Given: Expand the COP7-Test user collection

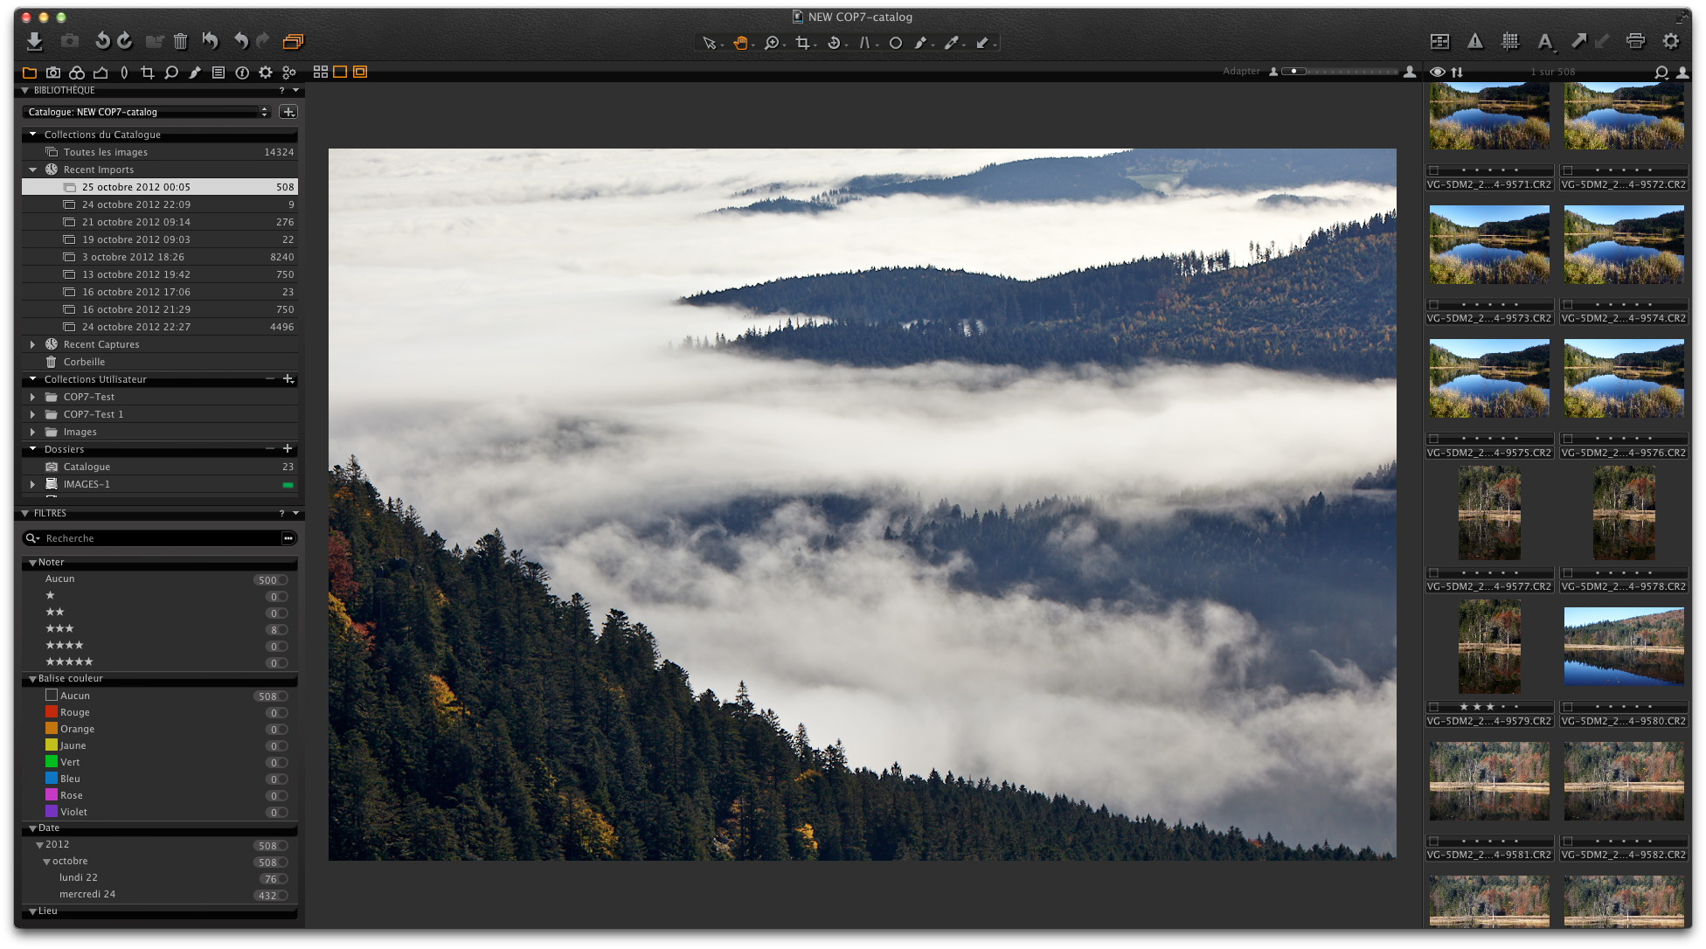Looking at the screenshot, I should point(33,397).
